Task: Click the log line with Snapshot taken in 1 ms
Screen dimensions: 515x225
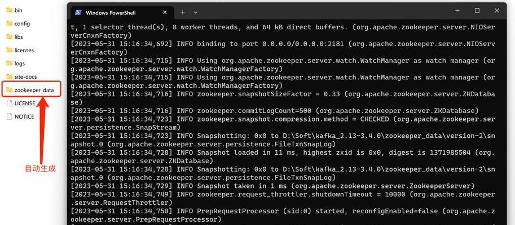Action: click(x=272, y=186)
